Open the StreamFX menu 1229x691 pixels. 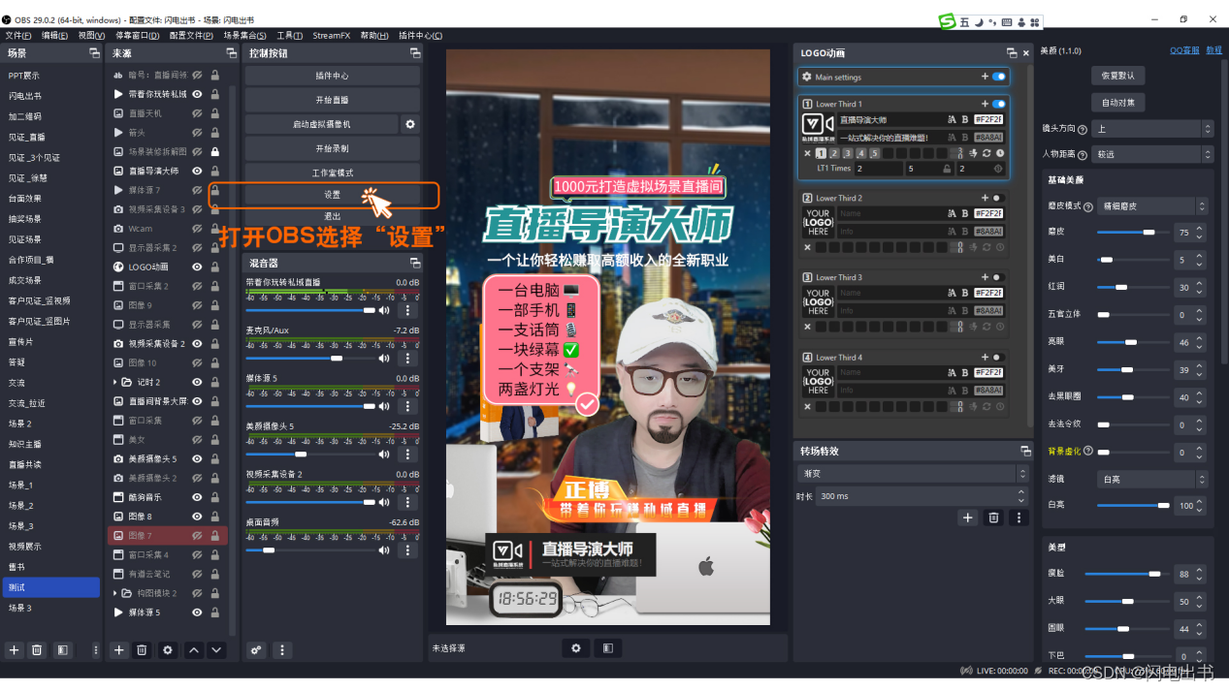click(331, 36)
